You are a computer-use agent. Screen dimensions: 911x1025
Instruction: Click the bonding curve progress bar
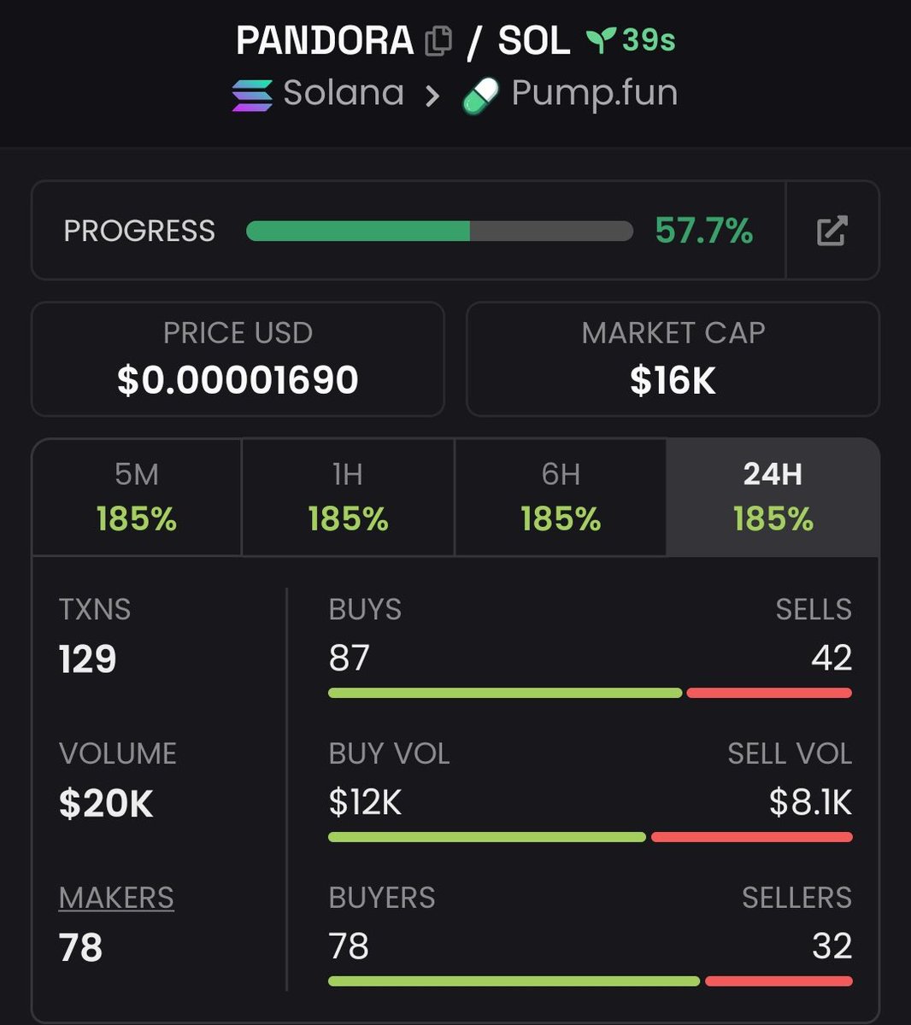pos(439,231)
